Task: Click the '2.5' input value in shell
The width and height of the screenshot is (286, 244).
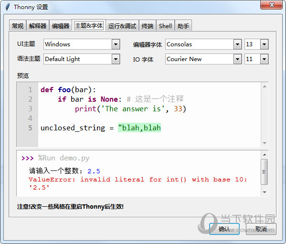Action: 94,171
